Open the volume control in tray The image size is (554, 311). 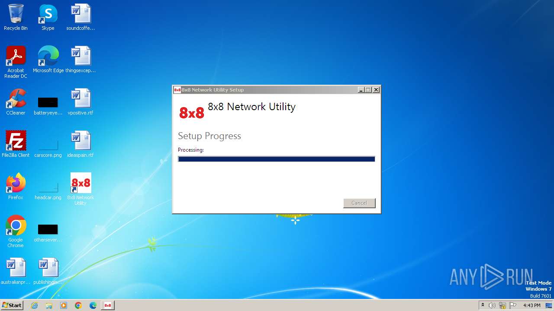click(492, 305)
